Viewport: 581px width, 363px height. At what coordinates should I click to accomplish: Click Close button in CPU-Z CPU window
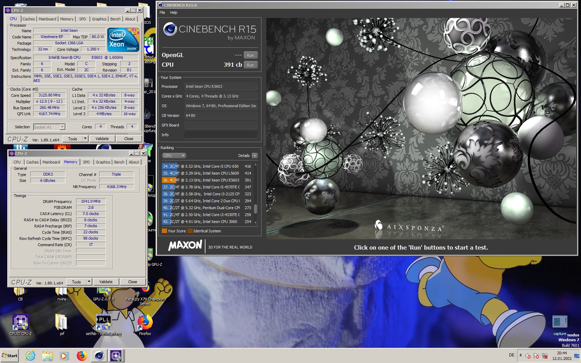[x=129, y=139]
